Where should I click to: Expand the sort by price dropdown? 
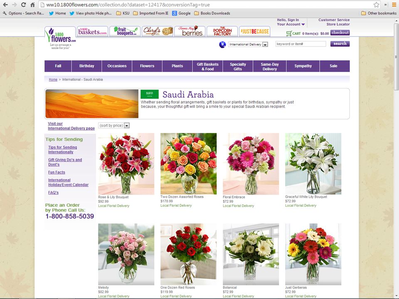[x=114, y=125]
